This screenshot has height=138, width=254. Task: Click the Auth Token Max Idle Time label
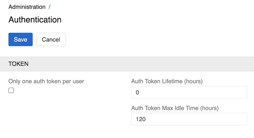175,108
